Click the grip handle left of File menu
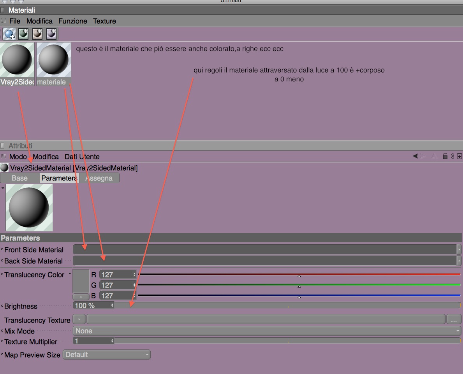The height and width of the screenshot is (374, 463). click(x=4, y=21)
